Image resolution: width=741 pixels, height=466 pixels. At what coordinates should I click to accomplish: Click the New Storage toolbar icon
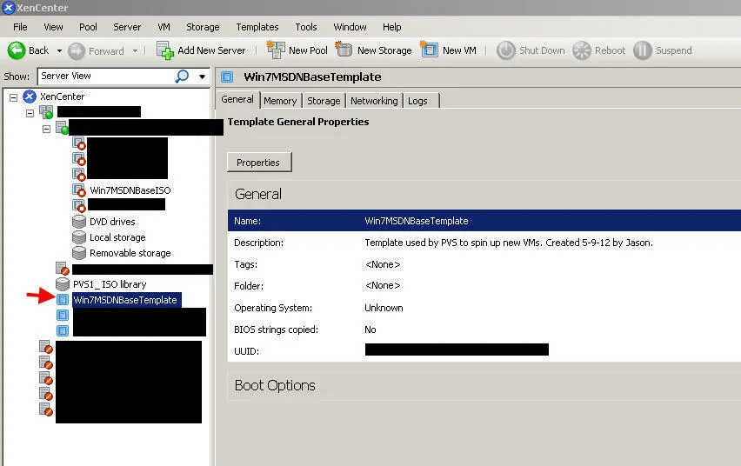click(344, 50)
